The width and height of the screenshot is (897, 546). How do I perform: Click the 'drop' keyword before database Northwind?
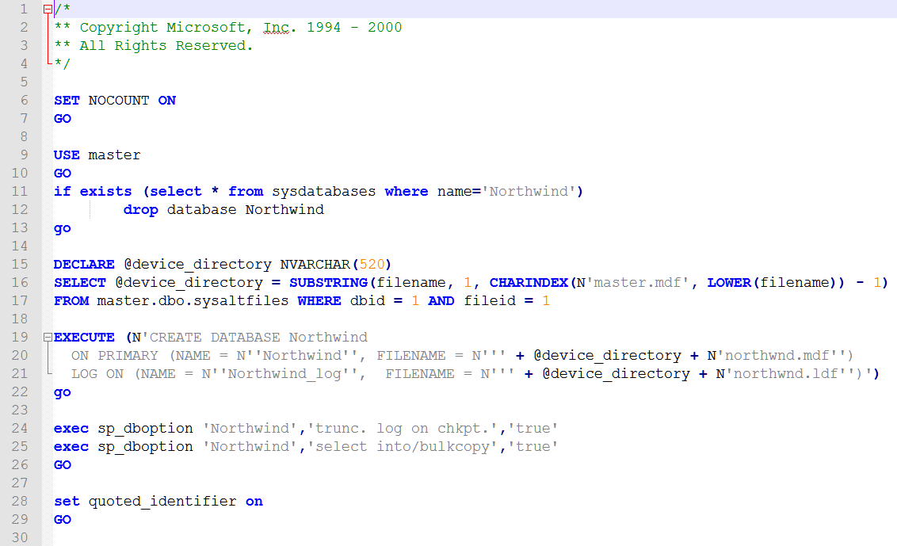pos(140,210)
